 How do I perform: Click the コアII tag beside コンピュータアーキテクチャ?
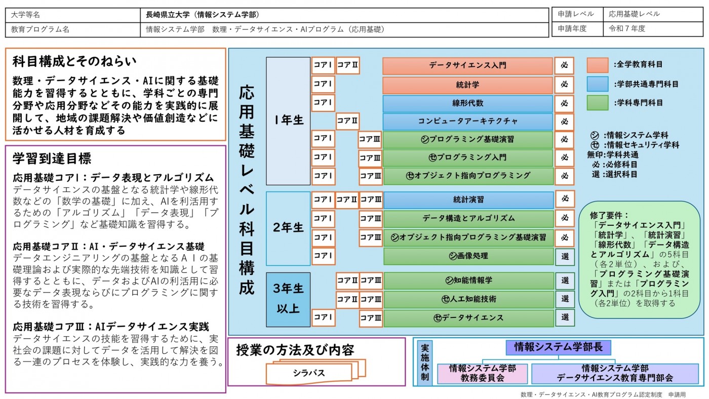pos(347,122)
